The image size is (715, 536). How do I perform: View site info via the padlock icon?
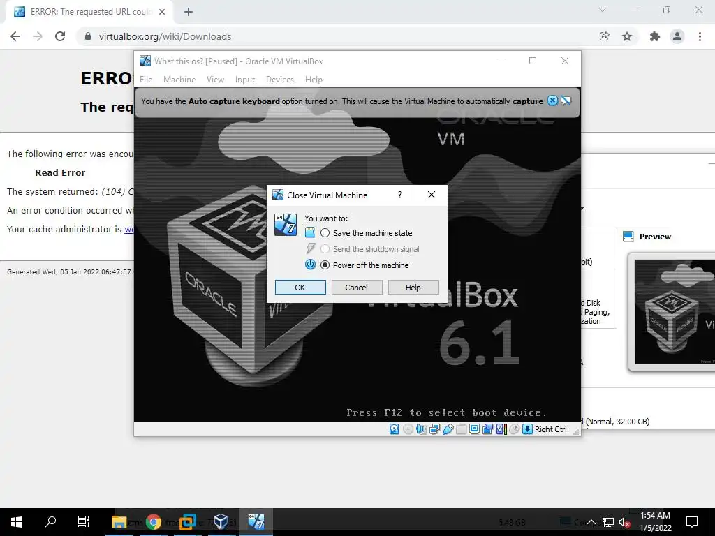[88, 36]
